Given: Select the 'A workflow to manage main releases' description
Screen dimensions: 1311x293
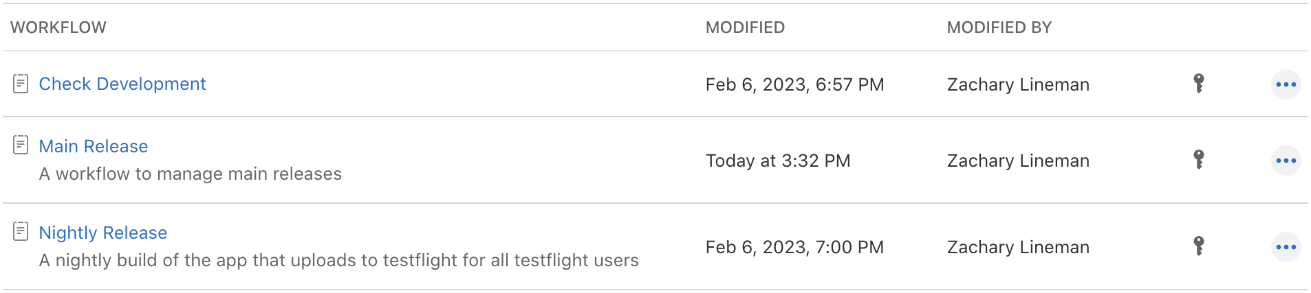Looking at the screenshot, I should 191,174.
